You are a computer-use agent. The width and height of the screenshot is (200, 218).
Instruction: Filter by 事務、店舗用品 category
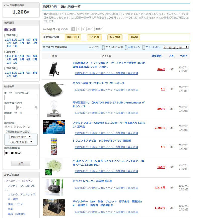point(17,214)
